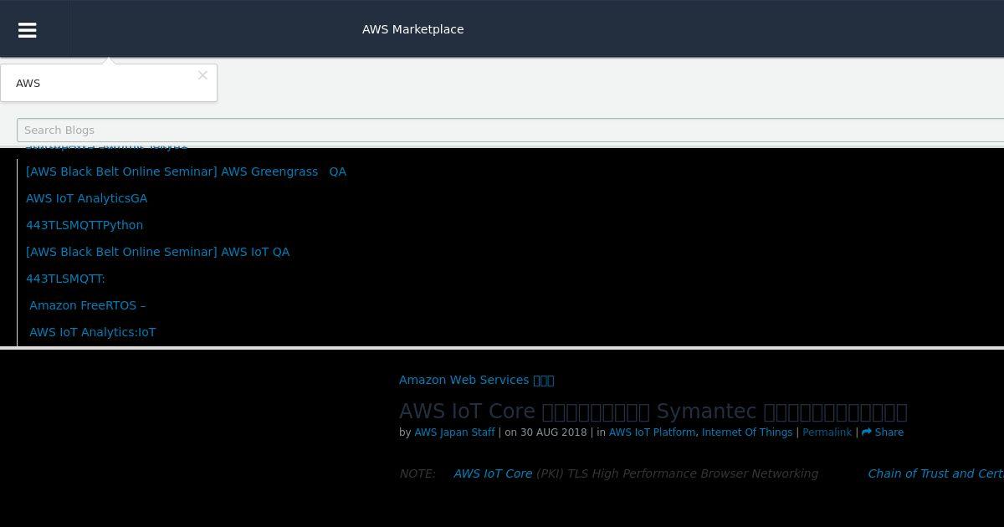The height and width of the screenshot is (527, 1004).
Task: Open Internet Of Things category
Action: pos(747,432)
